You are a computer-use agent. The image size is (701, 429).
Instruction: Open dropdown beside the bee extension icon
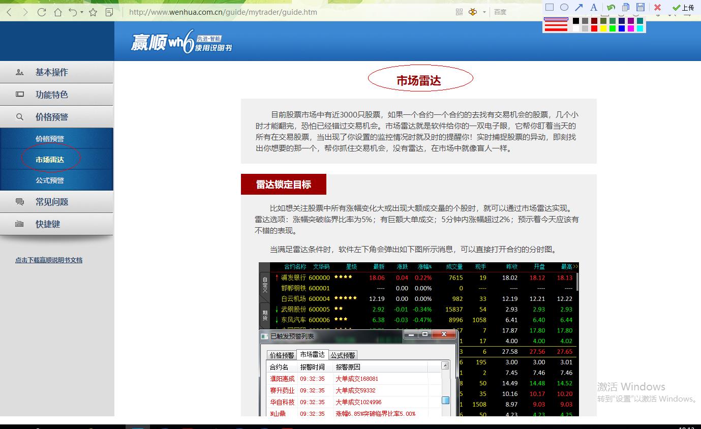coord(484,12)
